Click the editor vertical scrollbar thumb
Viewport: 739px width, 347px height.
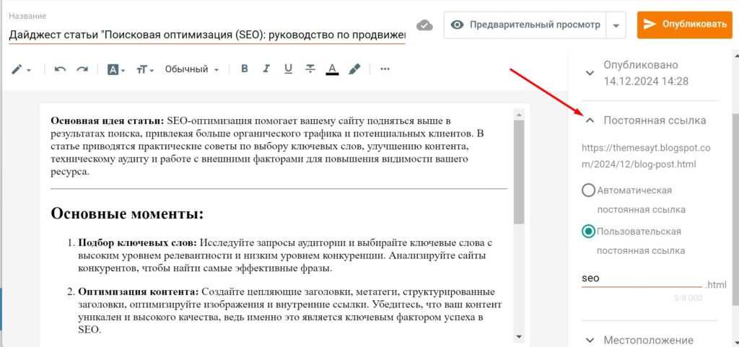click(519, 172)
